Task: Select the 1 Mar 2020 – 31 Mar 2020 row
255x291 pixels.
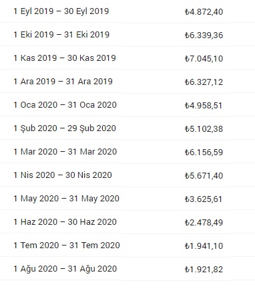Action: pos(127,152)
